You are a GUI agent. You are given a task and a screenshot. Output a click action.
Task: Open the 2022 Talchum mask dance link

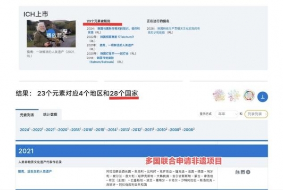click(117, 37)
